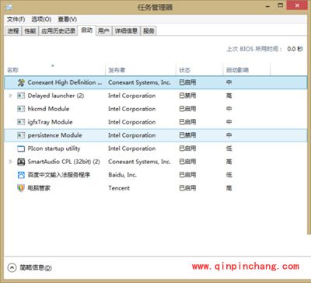
Task: Open the 查看(V) menu
Action: pos(68,19)
